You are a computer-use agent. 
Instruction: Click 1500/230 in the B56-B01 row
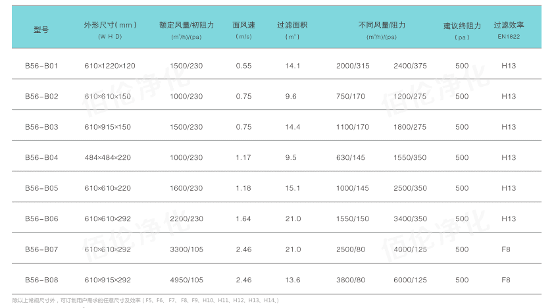[186, 66]
